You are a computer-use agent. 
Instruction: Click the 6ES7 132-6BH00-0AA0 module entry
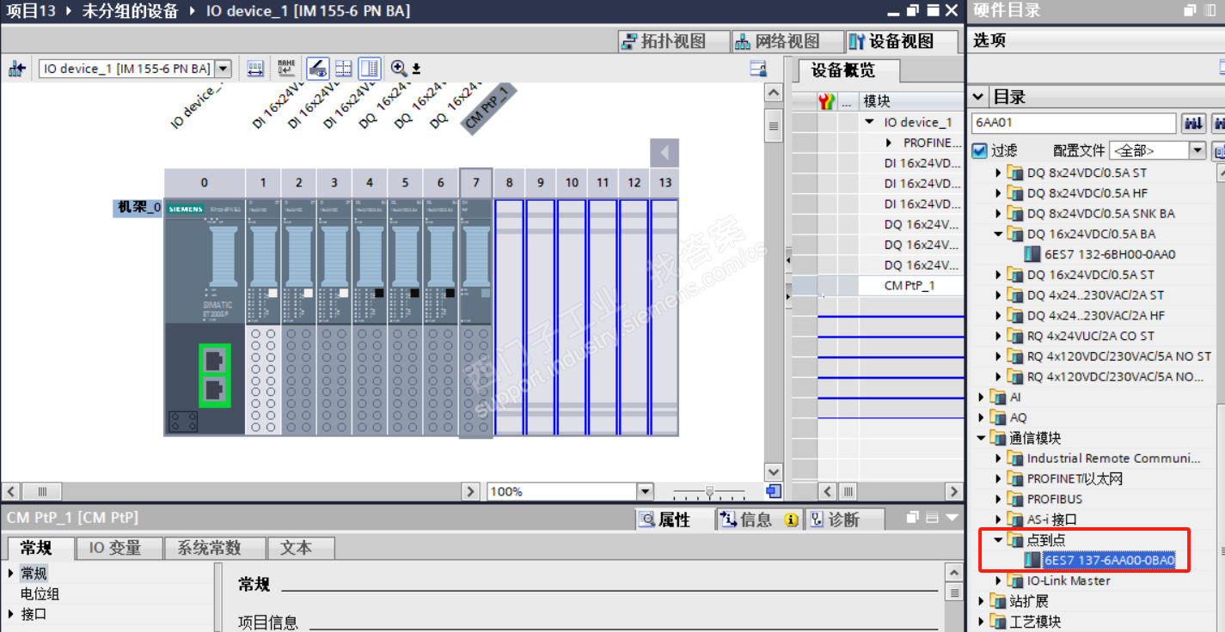1109,254
